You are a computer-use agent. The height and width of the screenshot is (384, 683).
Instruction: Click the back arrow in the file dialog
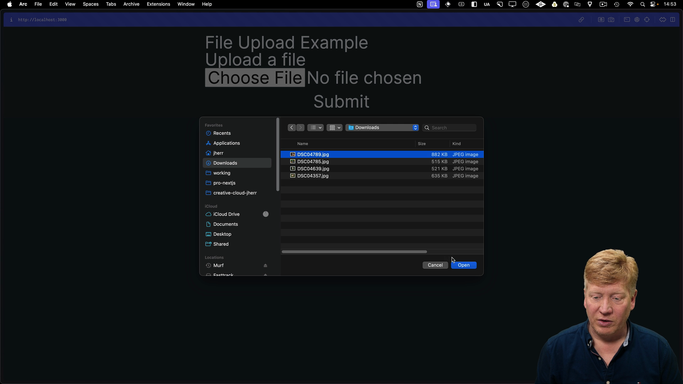tap(291, 128)
